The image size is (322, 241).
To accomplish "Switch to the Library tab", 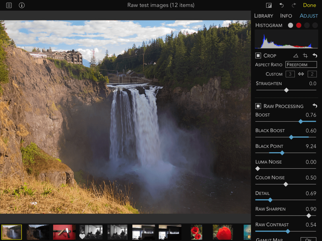I will click(x=263, y=16).
